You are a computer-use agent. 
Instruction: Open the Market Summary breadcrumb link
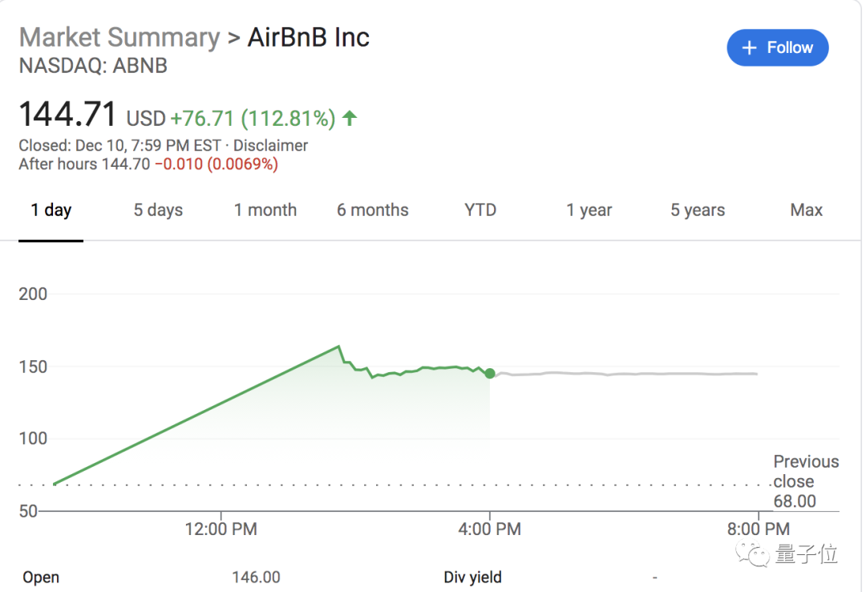tap(119, 38)
